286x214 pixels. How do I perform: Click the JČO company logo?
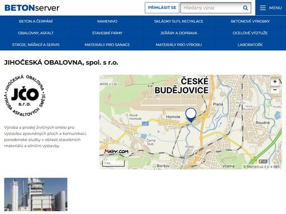(25, 96)
